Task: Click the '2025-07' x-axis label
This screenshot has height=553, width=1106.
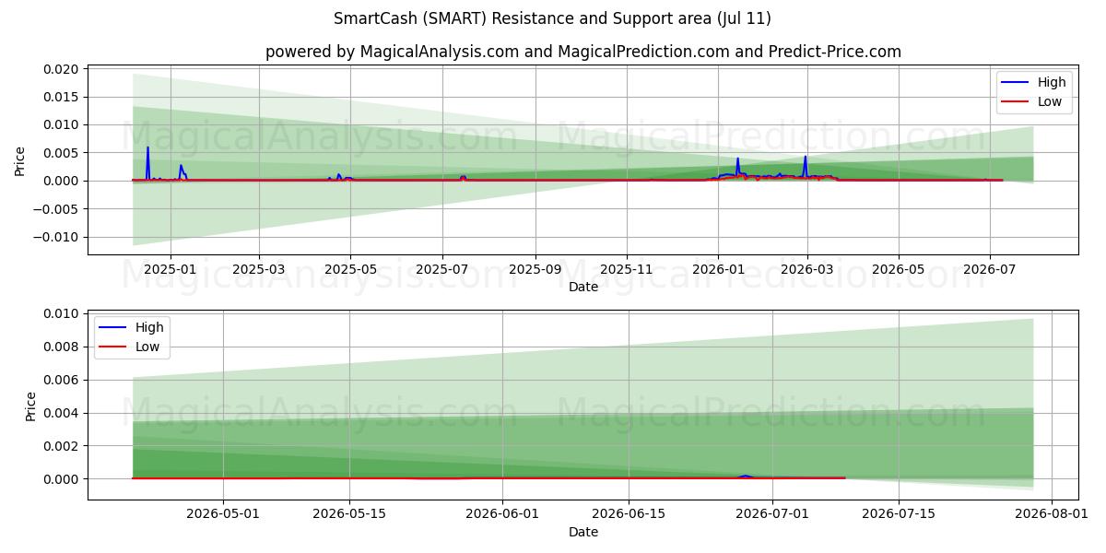Action: point(442,269)
